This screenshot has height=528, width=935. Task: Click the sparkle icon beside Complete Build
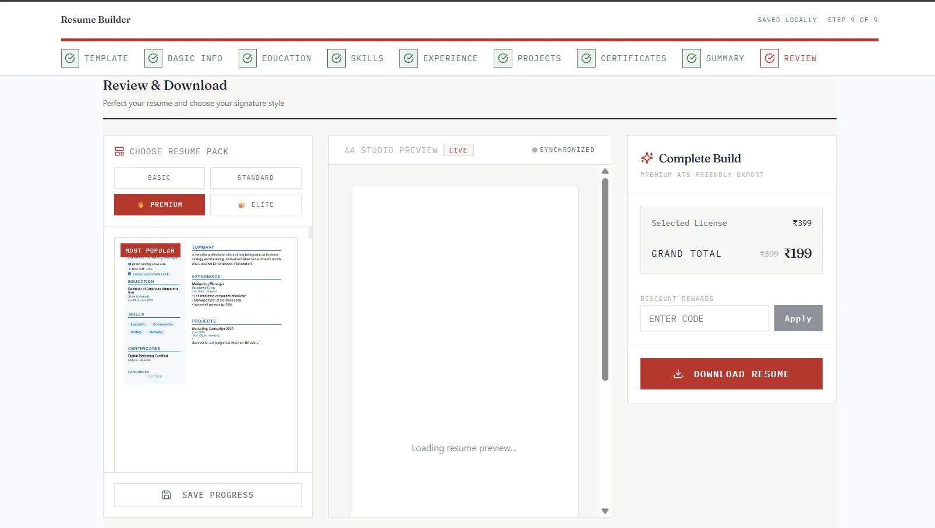tap(647, 158)
